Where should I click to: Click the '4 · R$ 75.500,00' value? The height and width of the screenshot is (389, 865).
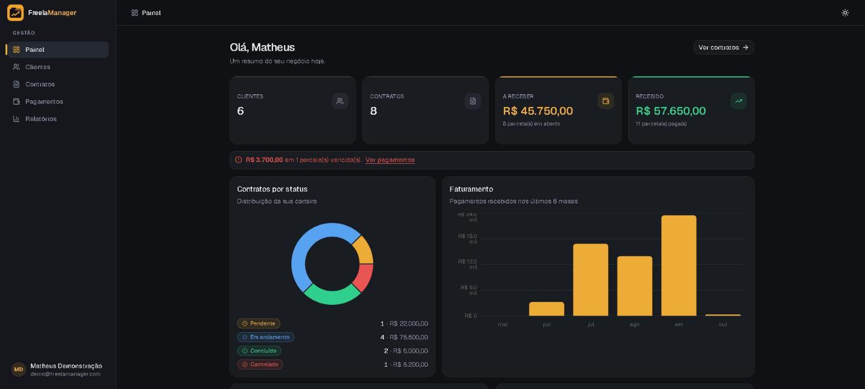(404, 337)
